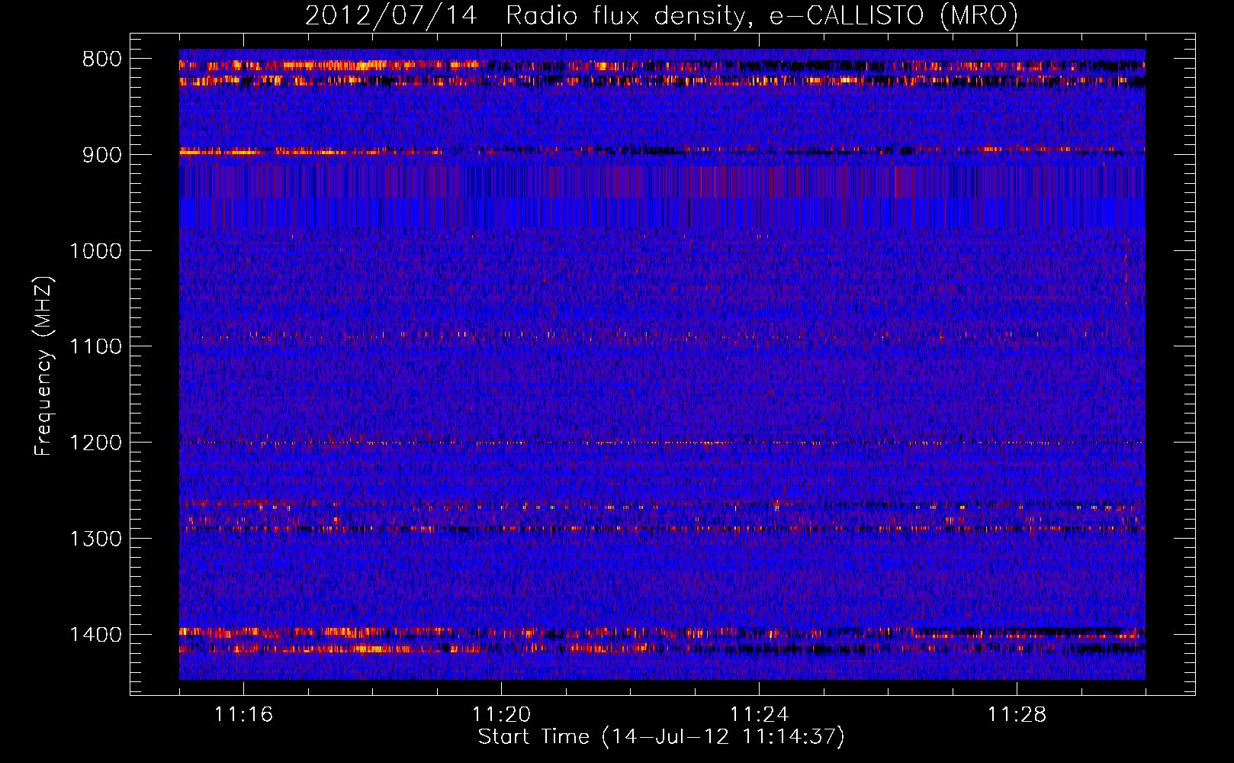Image resolution: width=1234 pixels, height=763 pixels.
Task: Click the plot title 'Radio flux density, e-CALLISTO (MRO)'
Action: tap(762, 16)
